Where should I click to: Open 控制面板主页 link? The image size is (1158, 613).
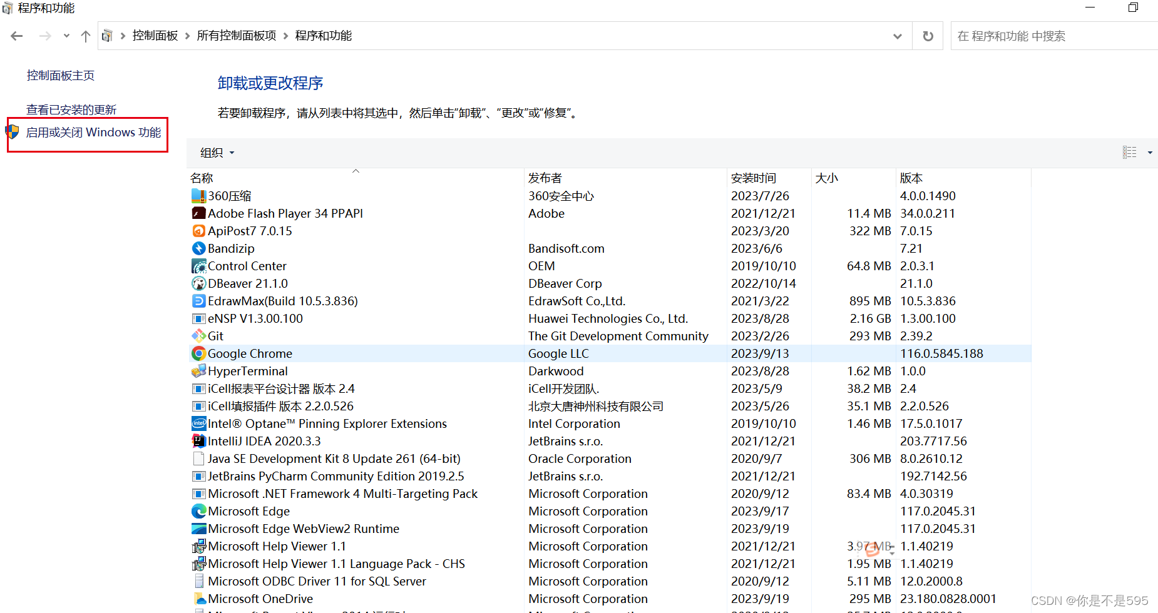pos(60,76)
